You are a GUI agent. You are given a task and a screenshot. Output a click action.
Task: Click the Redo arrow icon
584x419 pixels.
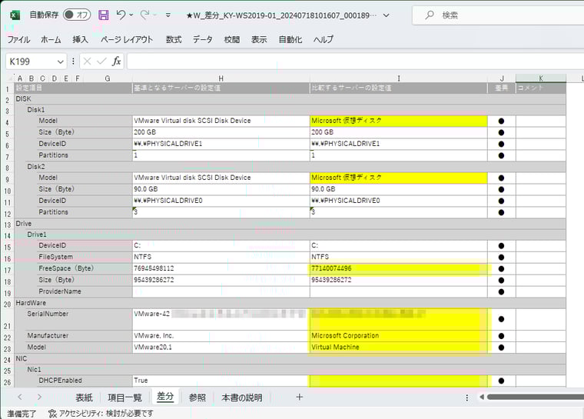coord(144,15)
